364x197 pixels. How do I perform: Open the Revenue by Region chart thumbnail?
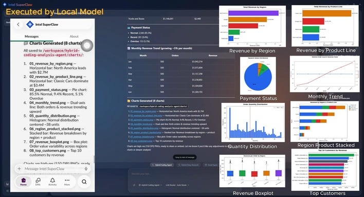pos(252,26)
